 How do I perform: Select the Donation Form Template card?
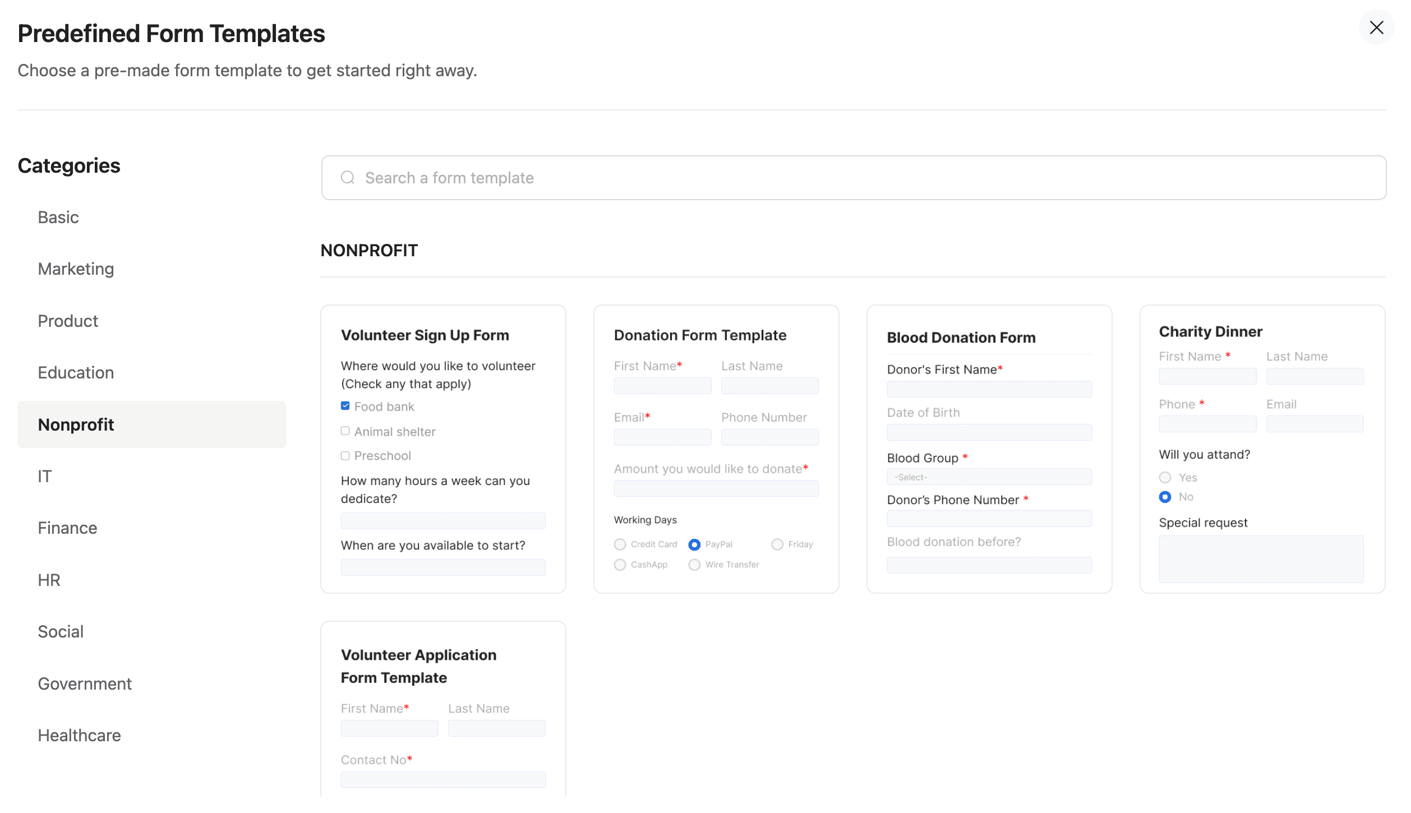coord(716,449)
